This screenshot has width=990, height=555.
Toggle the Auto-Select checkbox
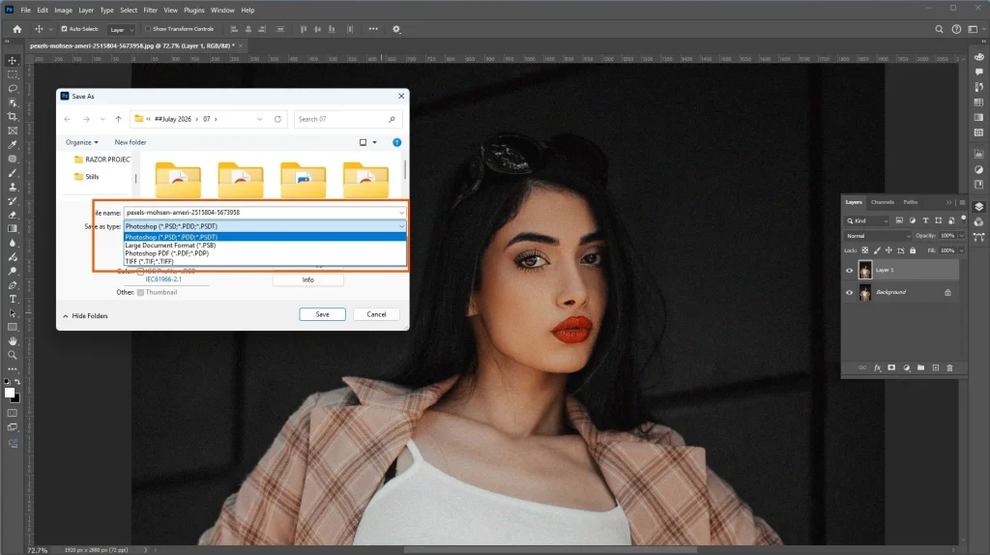(x=64, y=29)
